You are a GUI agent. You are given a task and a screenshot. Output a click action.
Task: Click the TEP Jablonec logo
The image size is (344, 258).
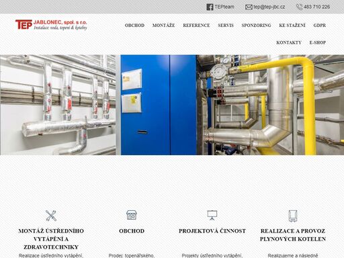[51, 25]
